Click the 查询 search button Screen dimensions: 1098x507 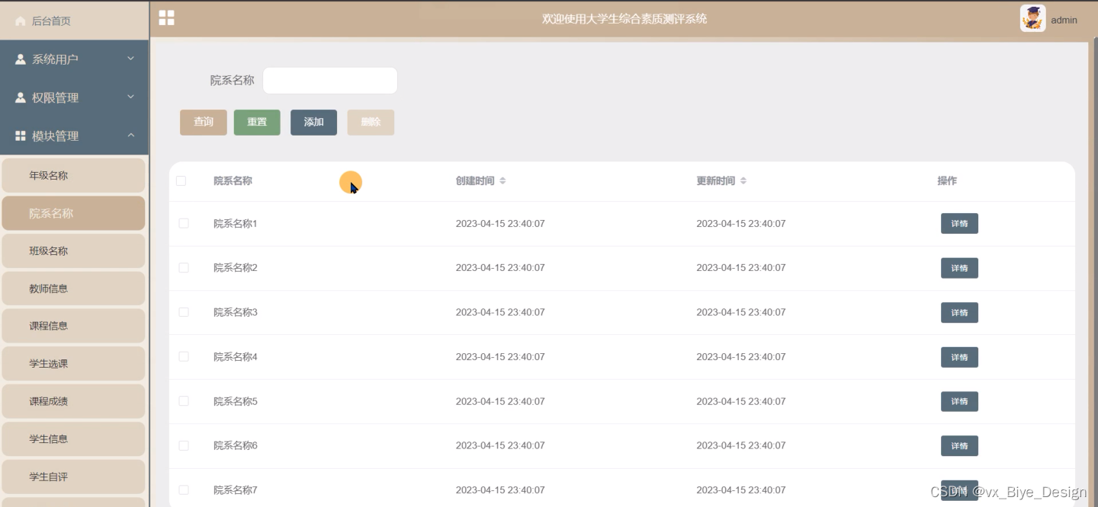coord(204,123)
